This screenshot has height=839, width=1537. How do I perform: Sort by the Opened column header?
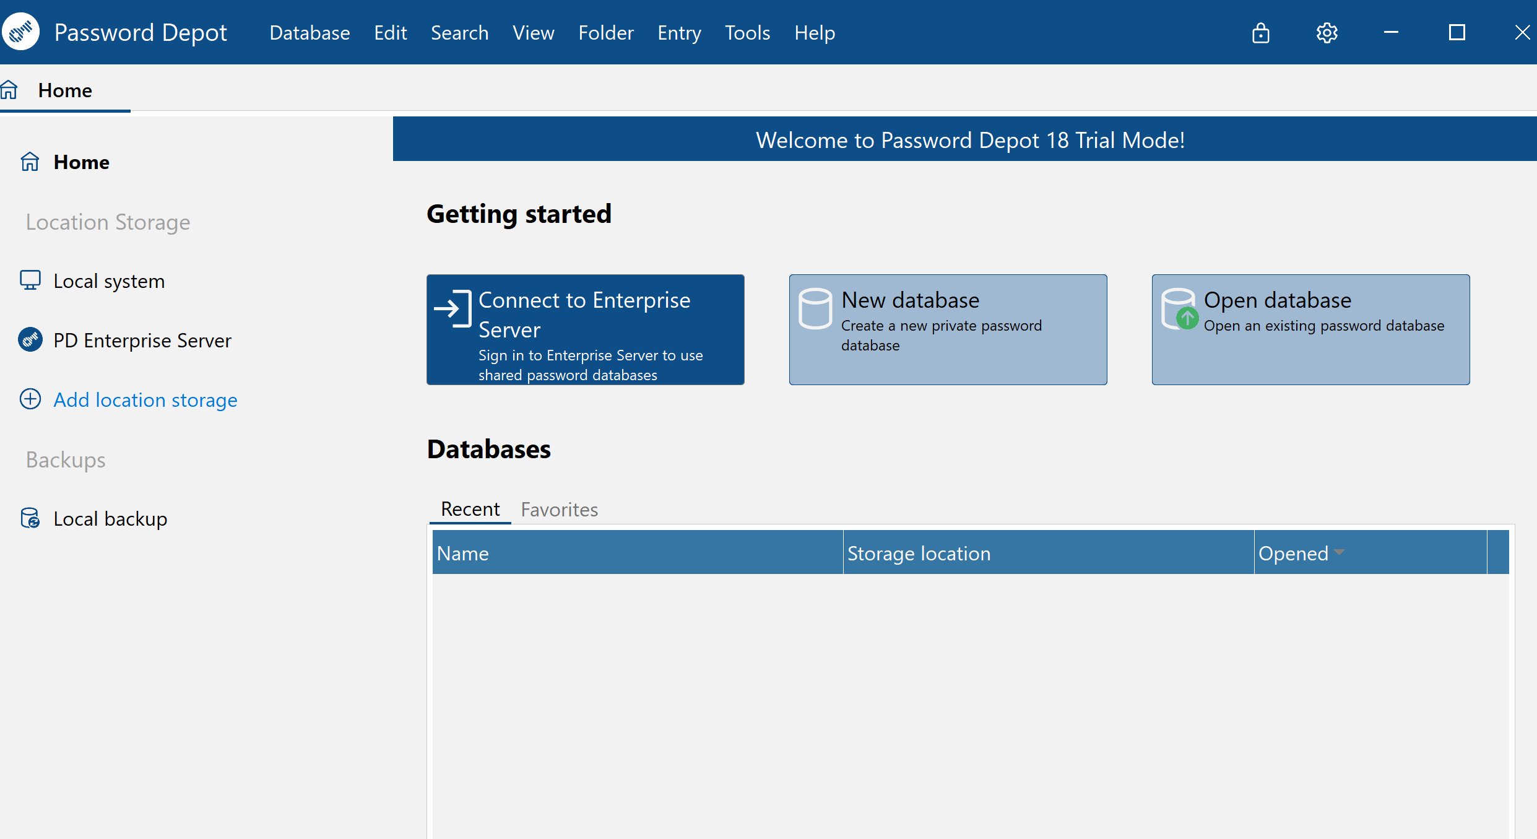point(1370,552)
